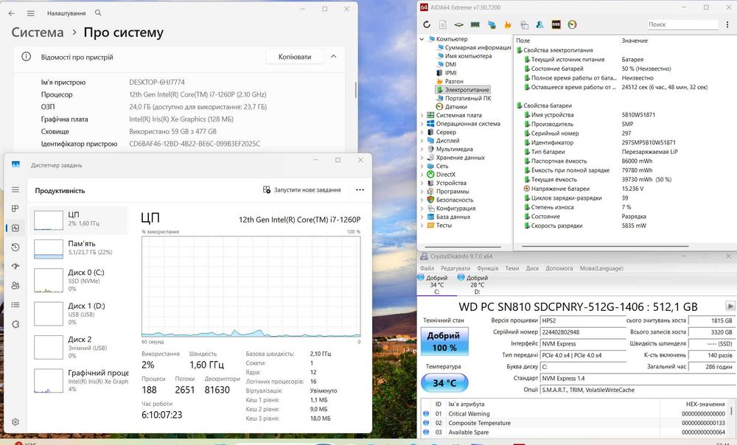
Task: Open Startup apps icon in Task Manager
Action: 15,267
